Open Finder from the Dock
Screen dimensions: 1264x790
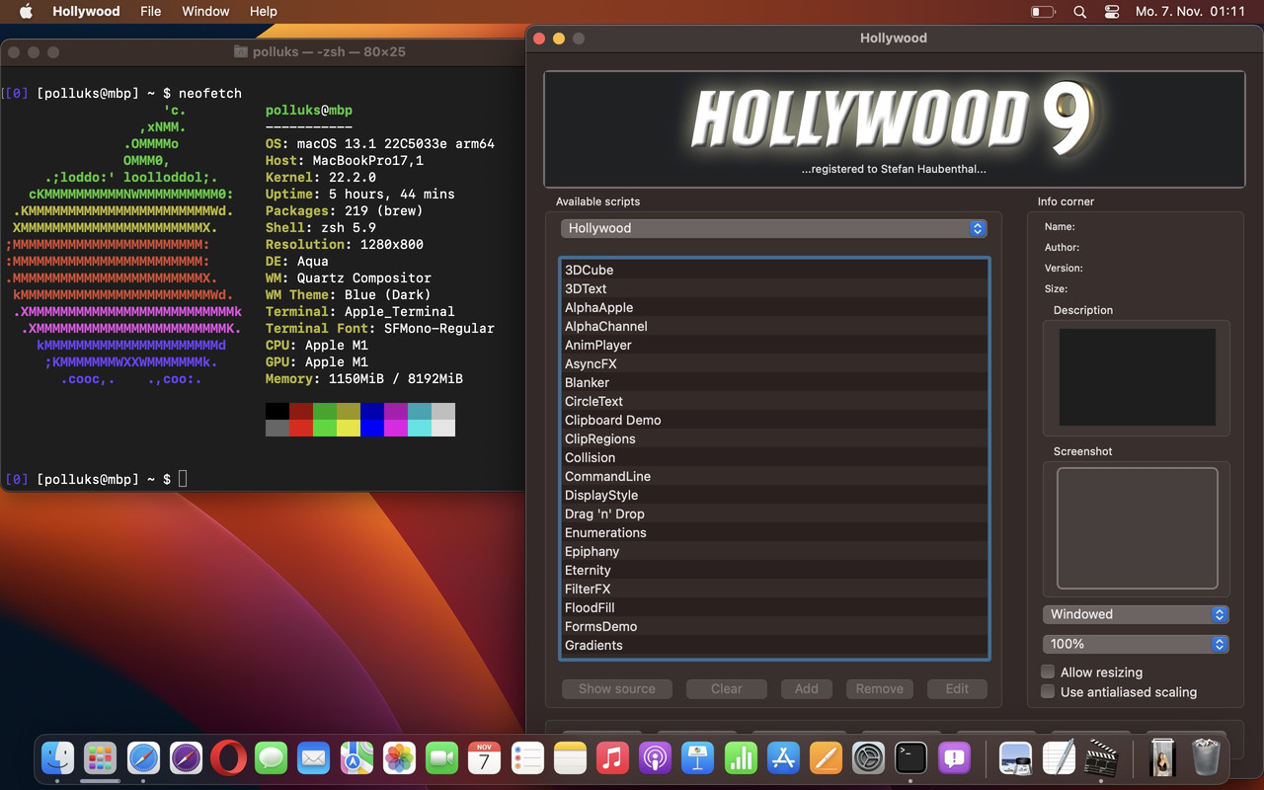57,758
